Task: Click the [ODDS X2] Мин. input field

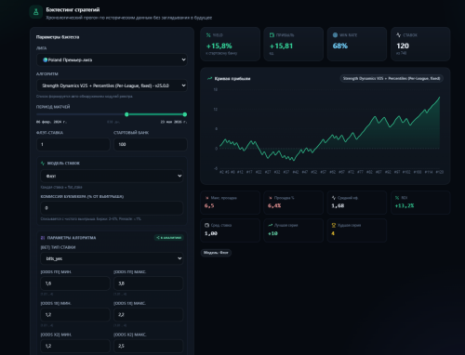Action: (x=75, y=346)
